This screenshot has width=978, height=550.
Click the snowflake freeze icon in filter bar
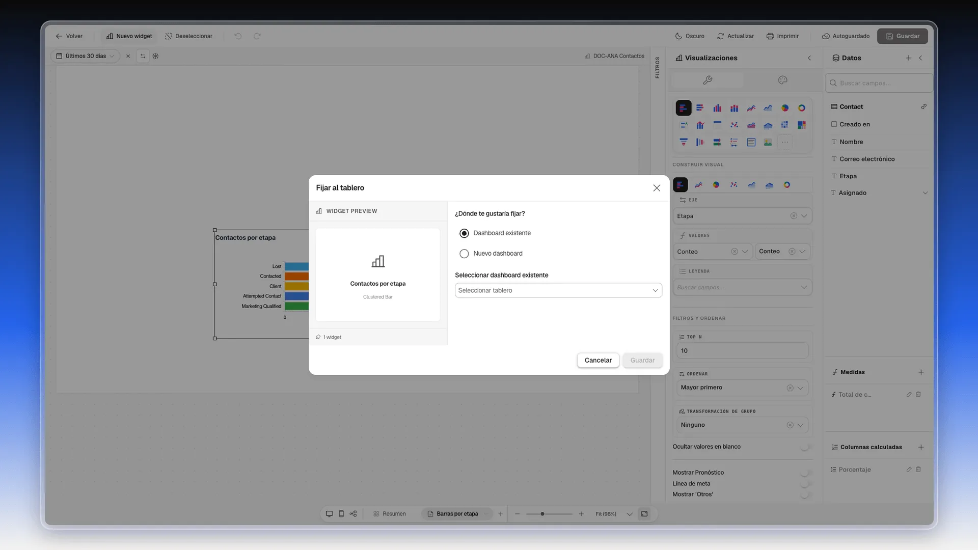pyautogui.click(x=155, y=56)
